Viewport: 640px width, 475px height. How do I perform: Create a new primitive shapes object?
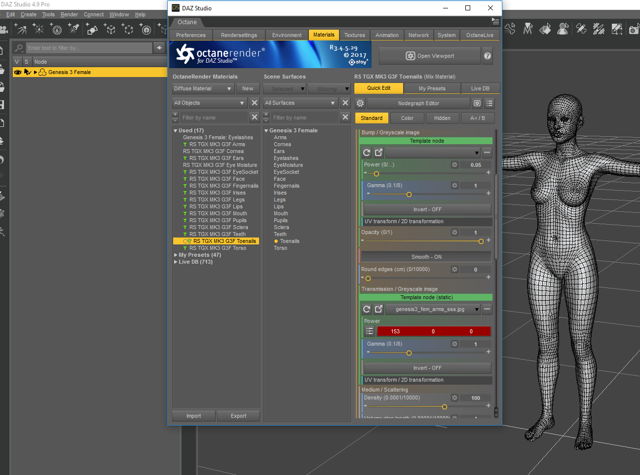(x=92, y=30)
